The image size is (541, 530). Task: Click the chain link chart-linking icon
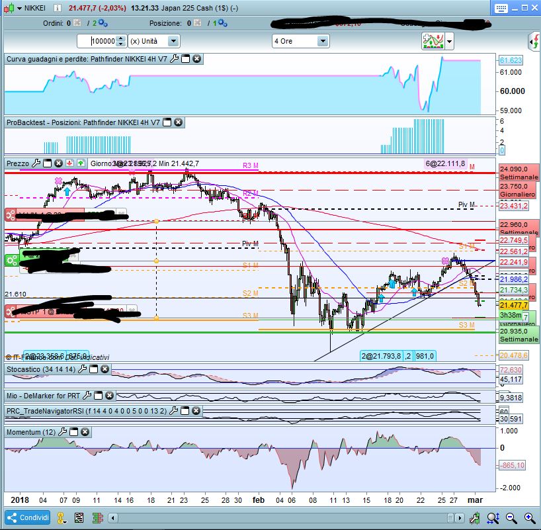click(x=62, y=518)
